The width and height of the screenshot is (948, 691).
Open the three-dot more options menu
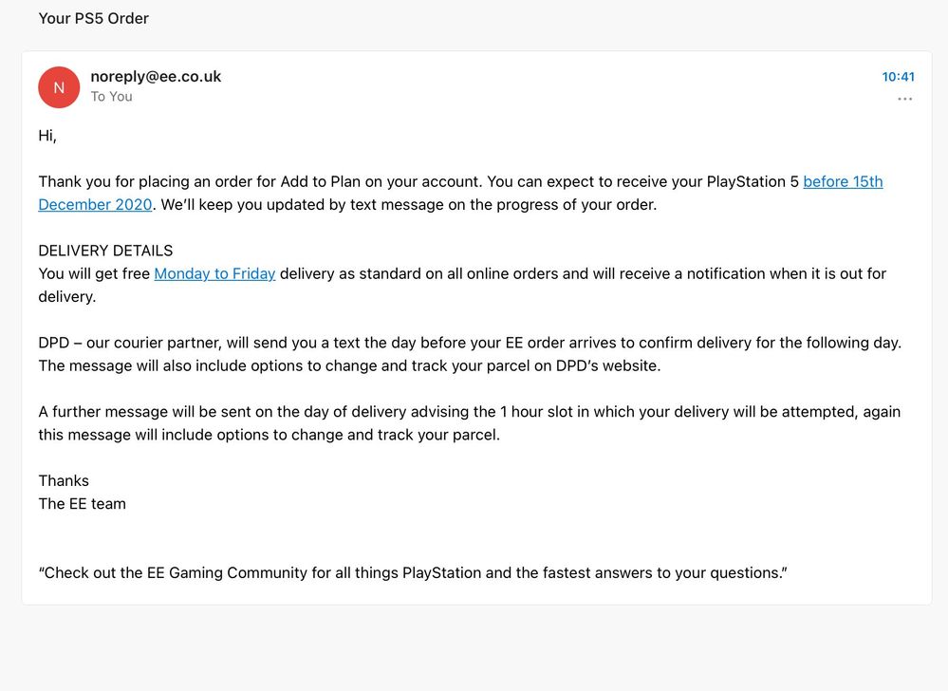coord(904,99)
